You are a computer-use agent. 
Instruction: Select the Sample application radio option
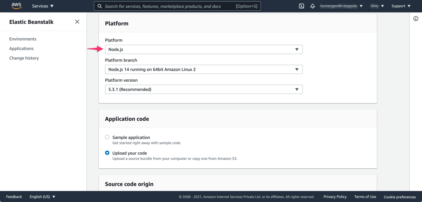tap(107, 138)
